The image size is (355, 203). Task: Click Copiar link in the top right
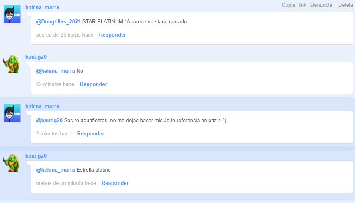pos(294,5)
